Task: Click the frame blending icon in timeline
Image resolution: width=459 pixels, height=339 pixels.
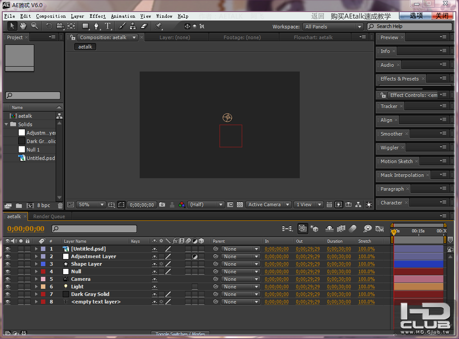Action: tap(341, 228)
